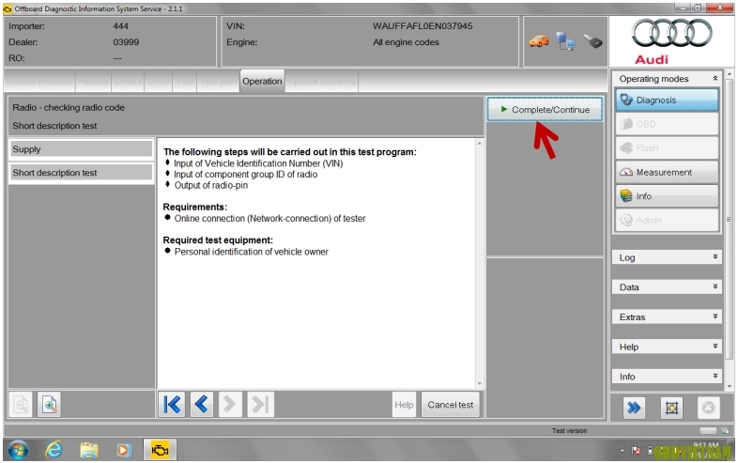Open the Windows Start menu

pos(18,450)
